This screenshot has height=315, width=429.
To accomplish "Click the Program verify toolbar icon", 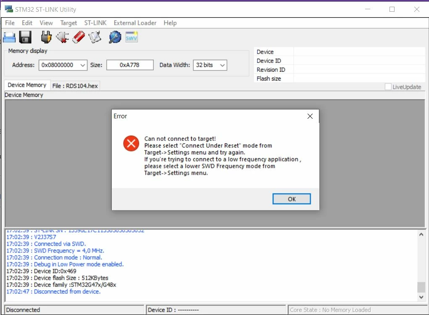I will 95,37.
